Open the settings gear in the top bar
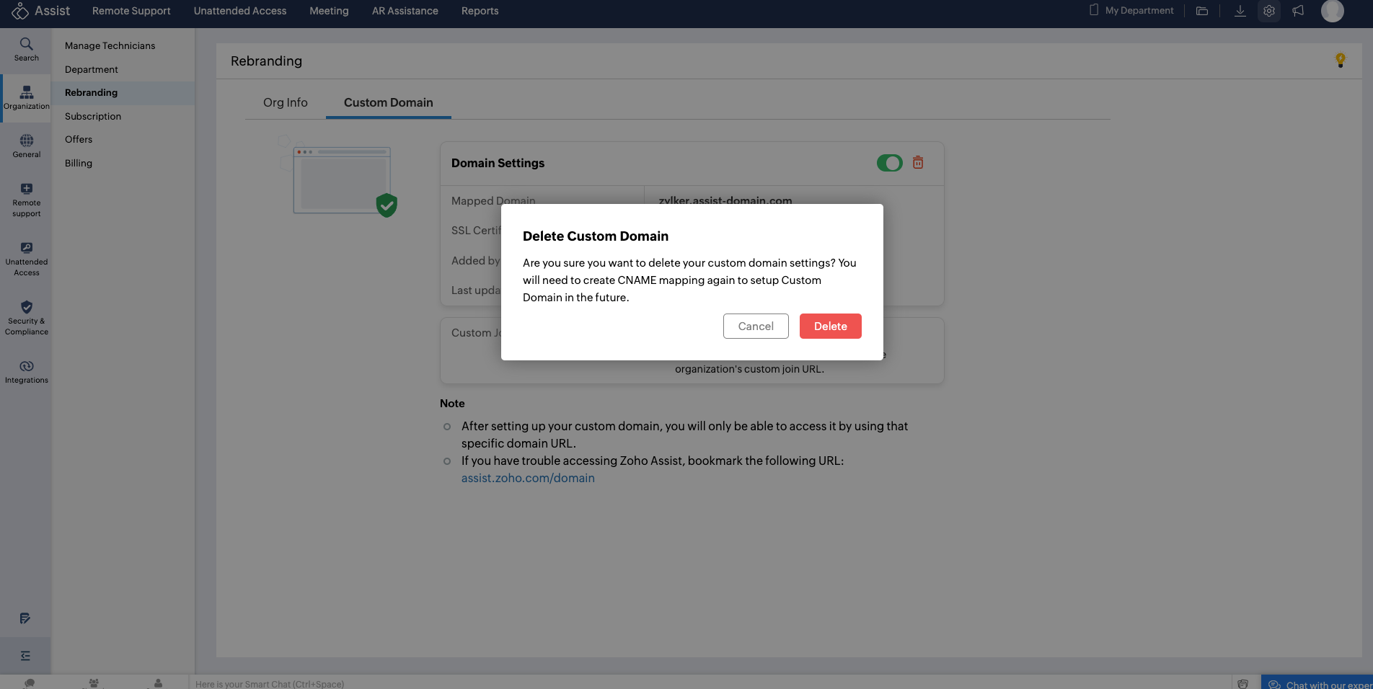 click(x=1269, y=11)
